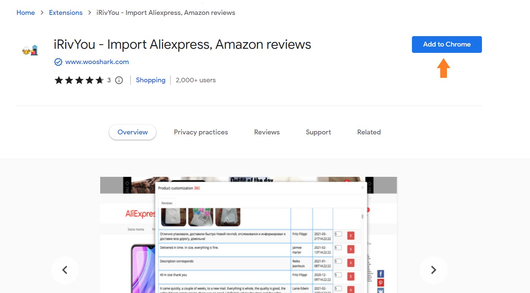Click the iRivYou extension logo icon

[x=30, y=50]
